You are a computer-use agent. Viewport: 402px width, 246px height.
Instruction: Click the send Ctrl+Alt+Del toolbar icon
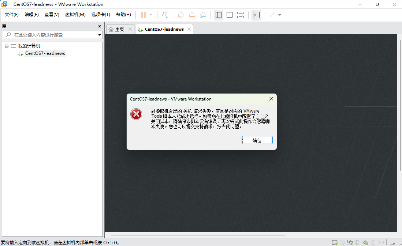[x=165, y=15]
